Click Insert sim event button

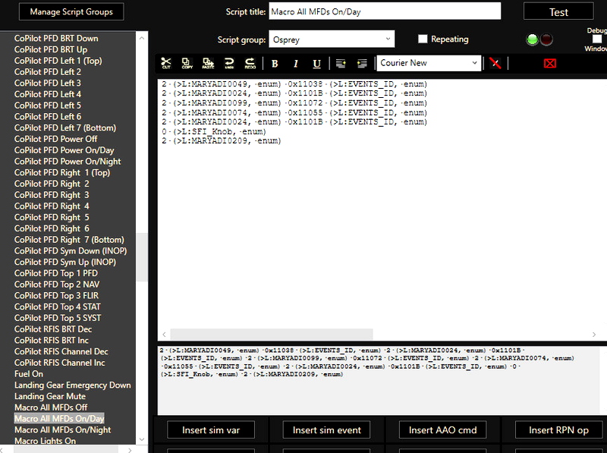(326, 429)
